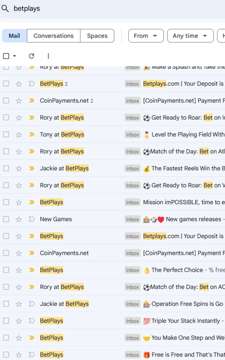Star the You Make One Step email

pos(19,338)
